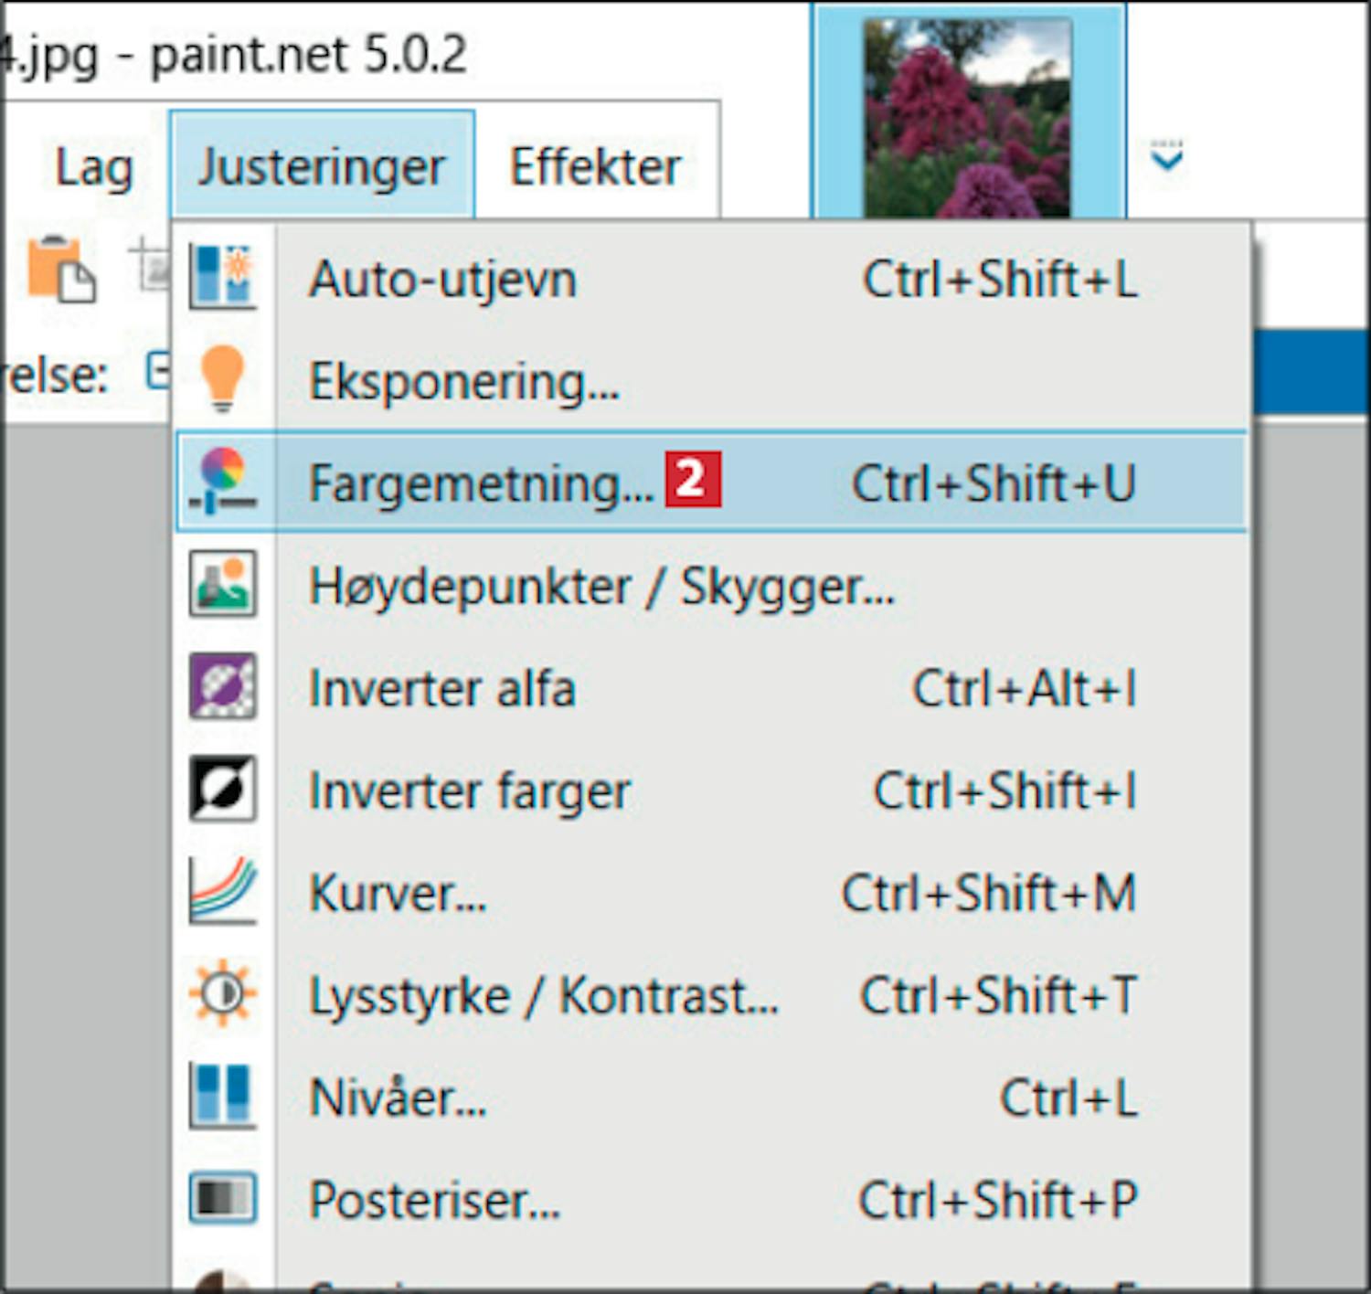The width and height of the screenshot is (1371, 1294).
Task: Close the Justeringer menu tab
Action: coord(322,167)
